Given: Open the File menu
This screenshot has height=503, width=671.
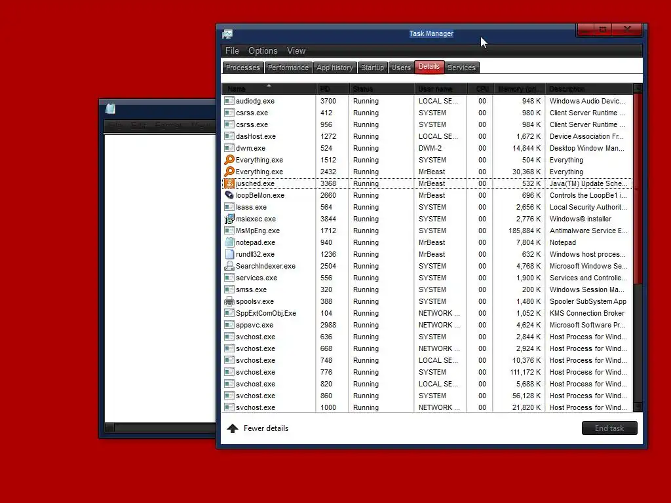Looking at the screenshot, I should click(232, 50).
